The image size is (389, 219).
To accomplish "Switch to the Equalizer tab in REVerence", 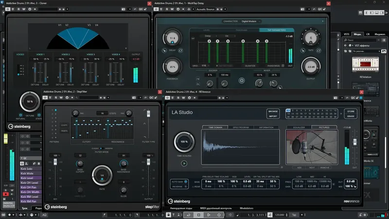I will point(299,128).
